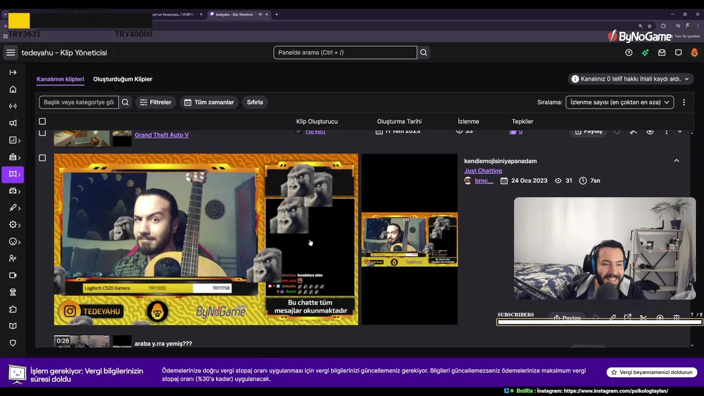Open the browser tab list dropdown arrow
Viewport: 704px width, 396px height.
[x=5, y=14]
